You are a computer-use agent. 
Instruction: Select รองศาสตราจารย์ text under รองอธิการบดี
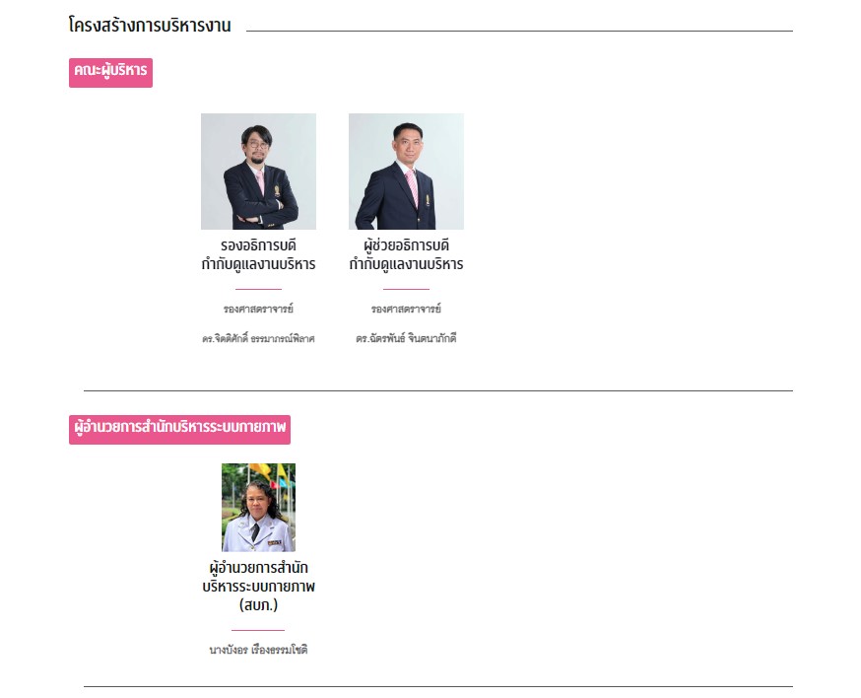coord(258,309)
